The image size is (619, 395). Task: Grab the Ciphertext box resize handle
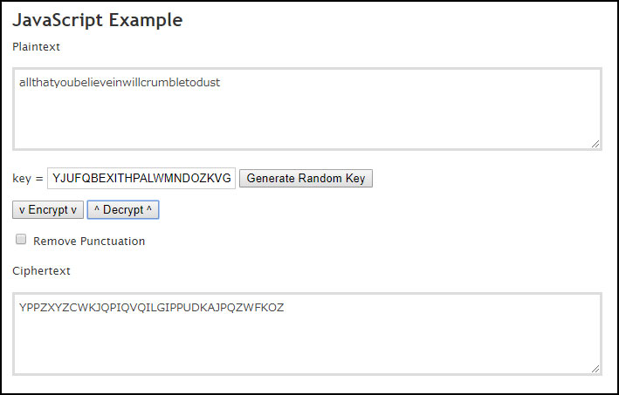[x=595, y=368]
